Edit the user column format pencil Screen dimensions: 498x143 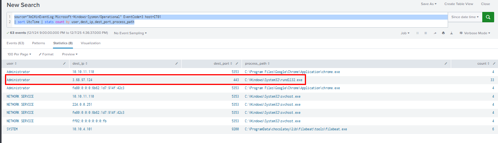[65, 63]
